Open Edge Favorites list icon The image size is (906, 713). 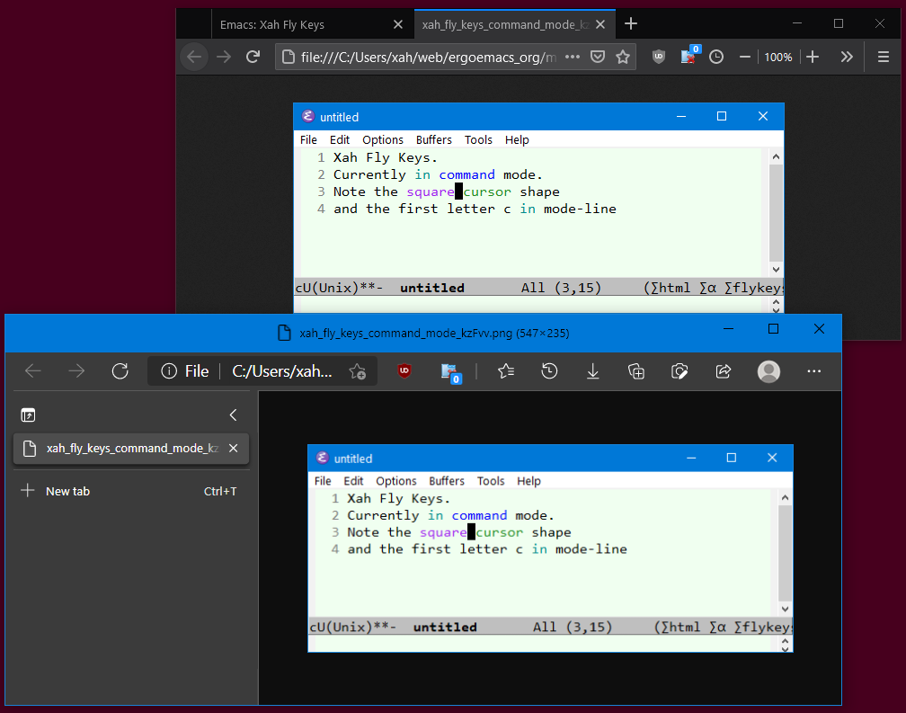point(506,371)
